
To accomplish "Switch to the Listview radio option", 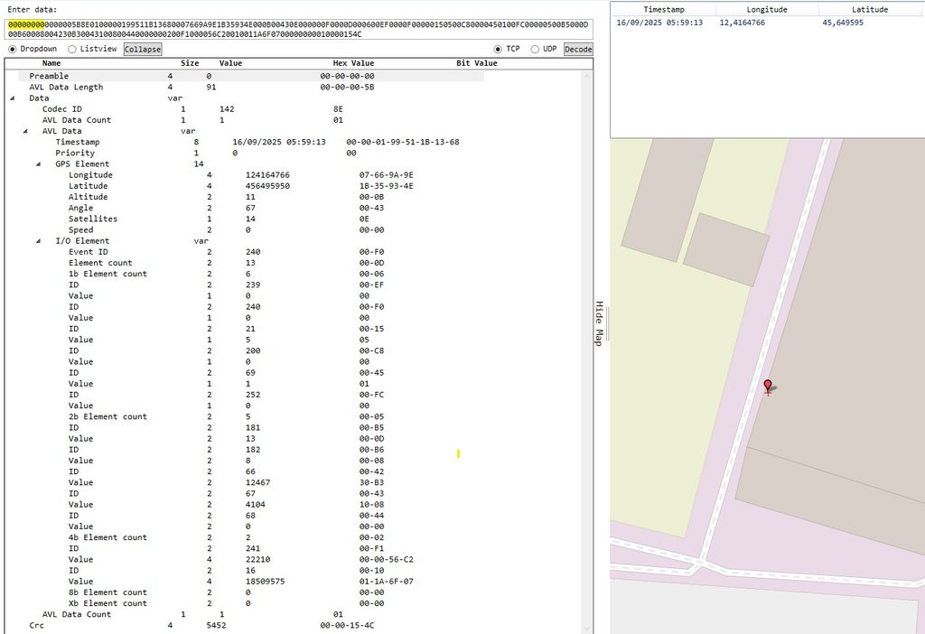I will click(72, 49).
